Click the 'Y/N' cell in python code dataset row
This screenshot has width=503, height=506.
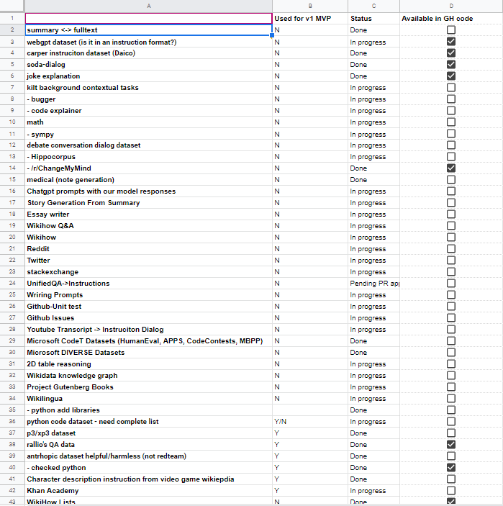pos(310,422)
